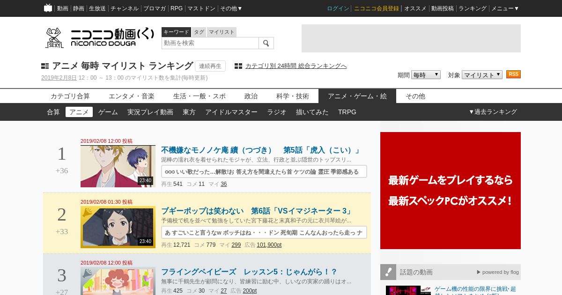Viewport: 562px width, 295px height.
Task: Open the orange RSS feed icon
Action: (513, 74)
